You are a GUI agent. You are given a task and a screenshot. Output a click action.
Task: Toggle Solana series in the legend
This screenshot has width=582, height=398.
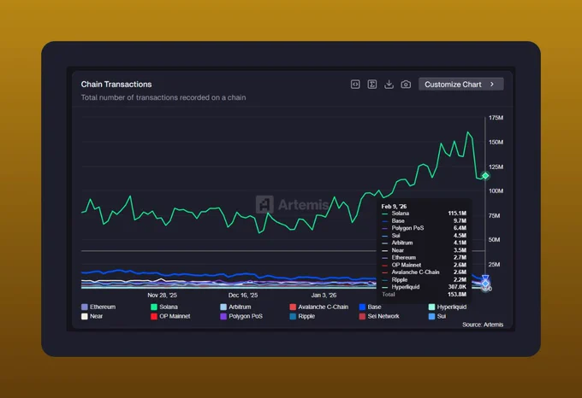[164, 307]
